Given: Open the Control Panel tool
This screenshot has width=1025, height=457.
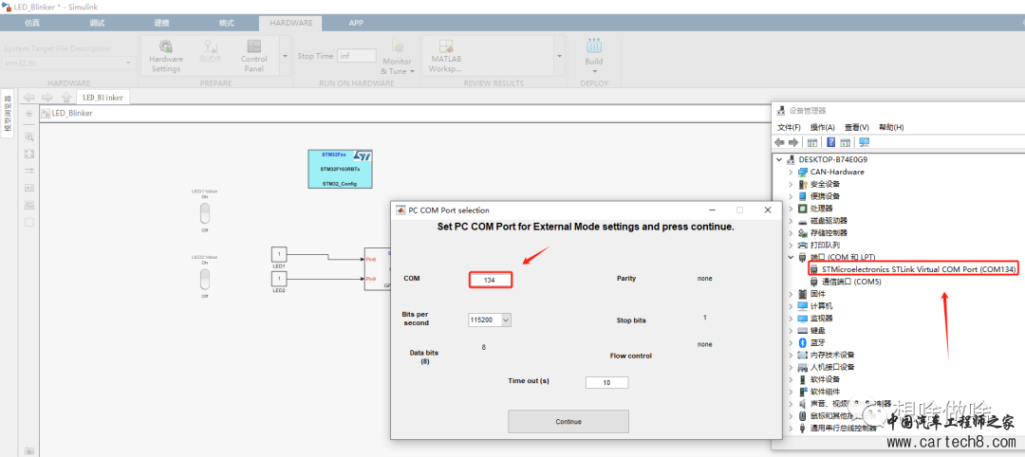Looking at the screenshot, I should click(x=253, y=56).
